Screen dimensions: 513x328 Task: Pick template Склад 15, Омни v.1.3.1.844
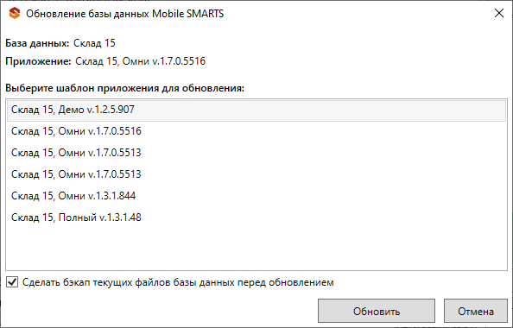click(x=256, y=196)
